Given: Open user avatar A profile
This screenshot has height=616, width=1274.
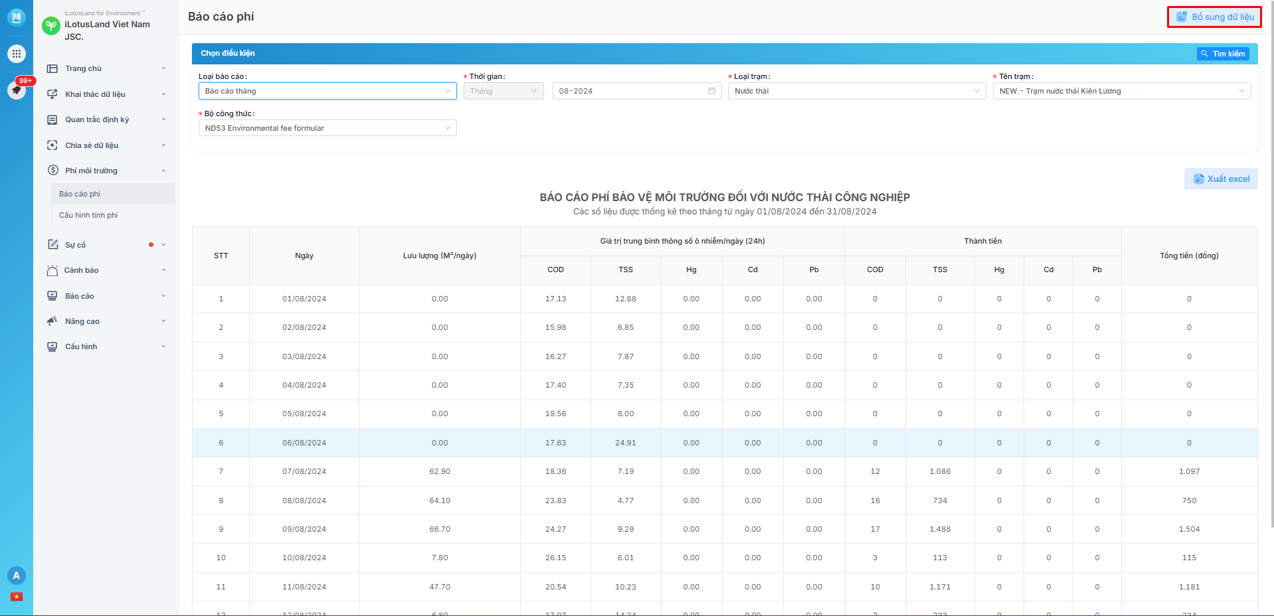Looking at the screenshot, I should tap(17, 576).
